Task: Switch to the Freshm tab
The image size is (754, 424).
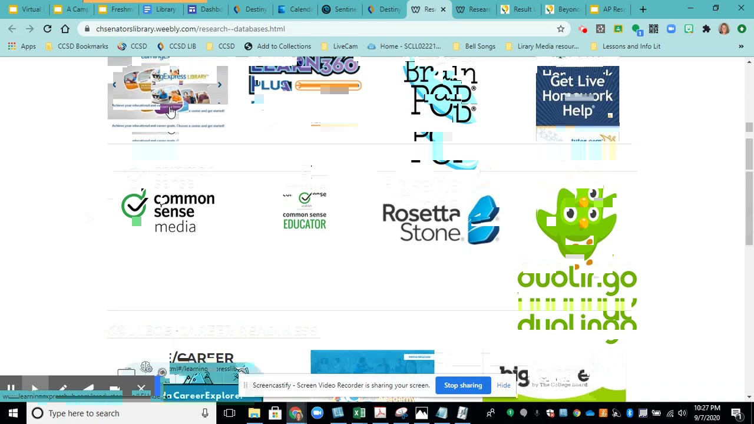Action: click(115, 9)
